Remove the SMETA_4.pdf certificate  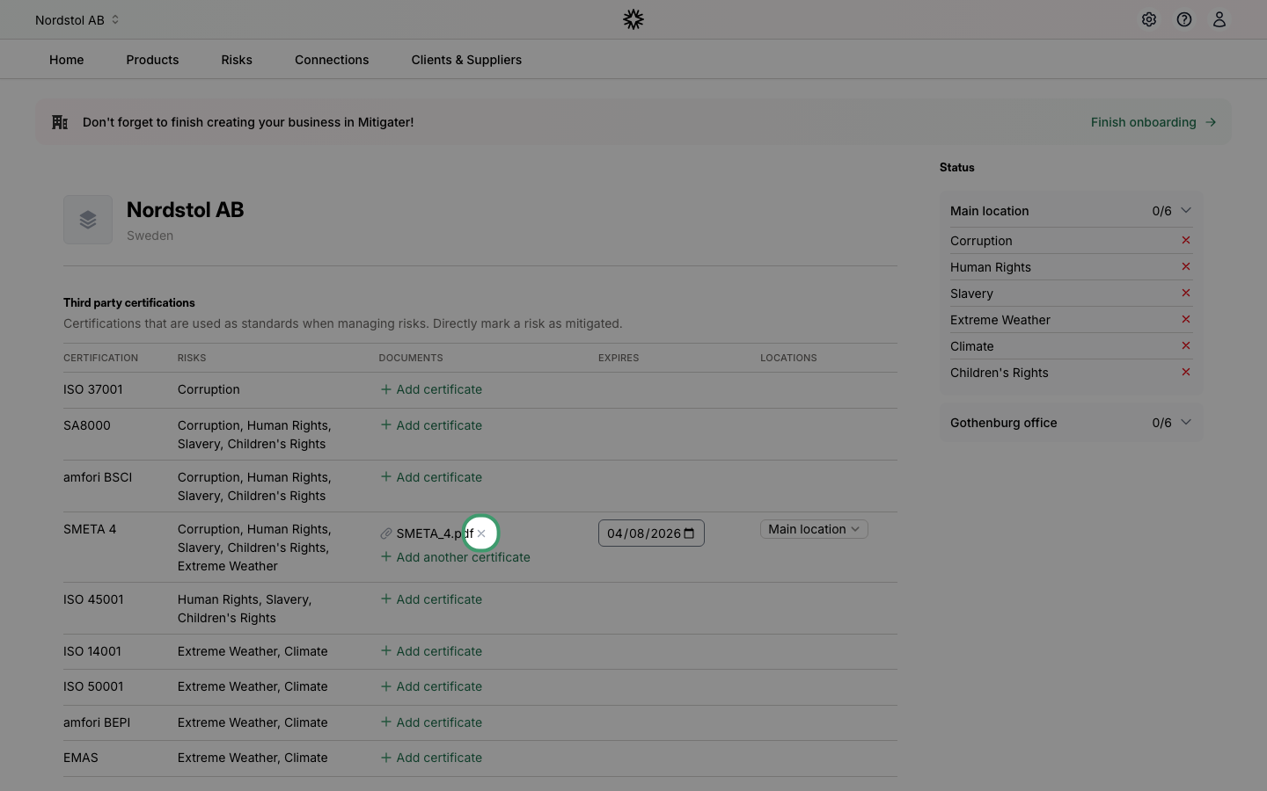(481, 533)
